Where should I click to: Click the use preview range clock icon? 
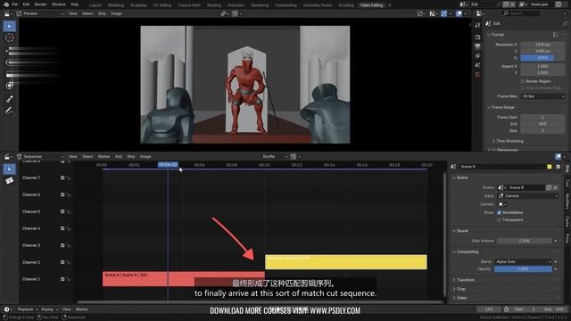(506, 309)
